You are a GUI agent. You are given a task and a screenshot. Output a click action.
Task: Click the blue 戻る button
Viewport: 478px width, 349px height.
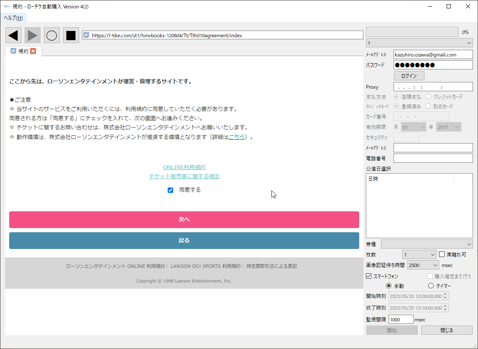[184, 241]
